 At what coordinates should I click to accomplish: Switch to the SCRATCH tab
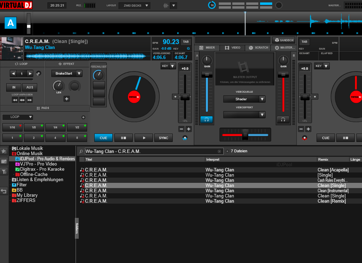(259, 48)
